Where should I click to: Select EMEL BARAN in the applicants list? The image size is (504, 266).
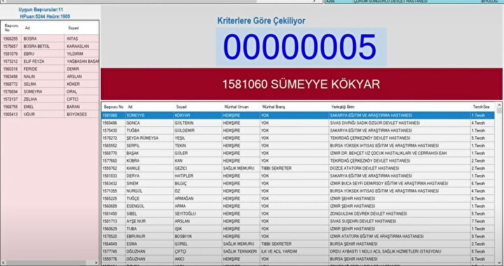[50, 107]
